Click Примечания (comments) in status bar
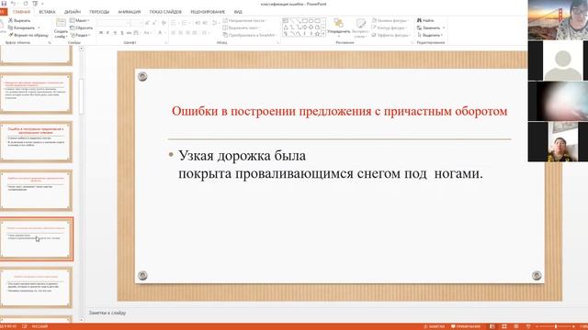 click(466, 326)
